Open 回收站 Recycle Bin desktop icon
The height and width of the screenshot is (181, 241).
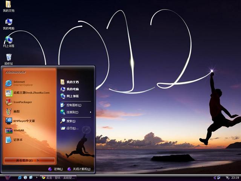click(8, 59)
